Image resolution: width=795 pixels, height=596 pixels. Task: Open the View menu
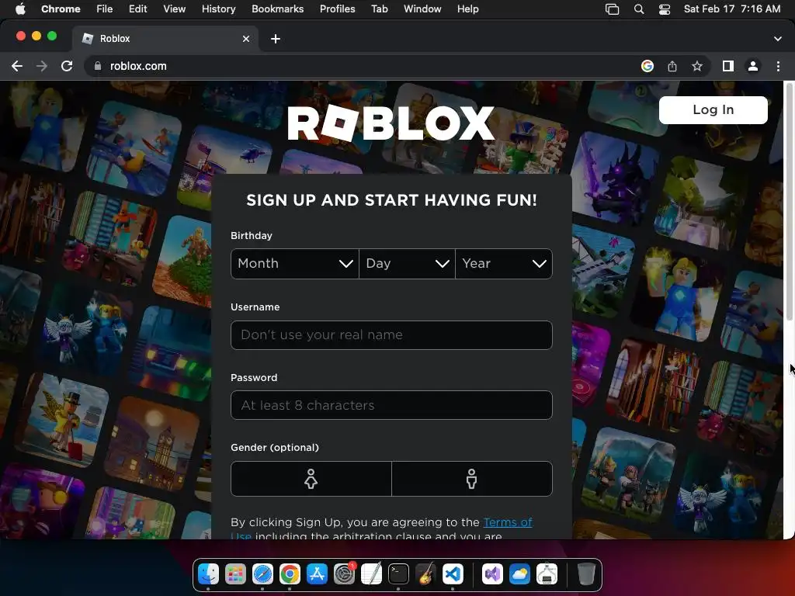point(174,9)
